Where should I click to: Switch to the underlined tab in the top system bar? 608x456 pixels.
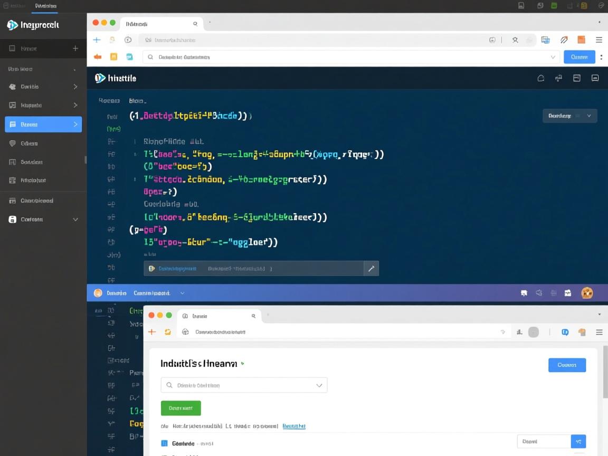45,6
